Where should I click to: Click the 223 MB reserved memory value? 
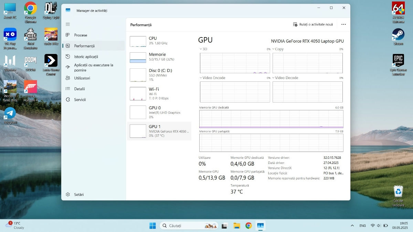(329, 178)
